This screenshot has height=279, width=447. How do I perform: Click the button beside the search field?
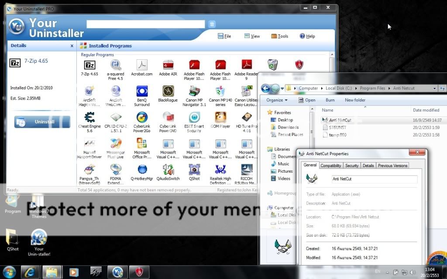212,24
